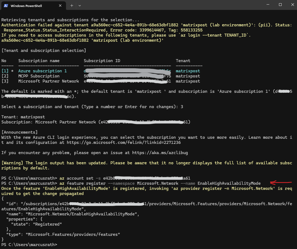Click the '[2]' row number
The width and height of the screenshot is (297, 249).
5,76
